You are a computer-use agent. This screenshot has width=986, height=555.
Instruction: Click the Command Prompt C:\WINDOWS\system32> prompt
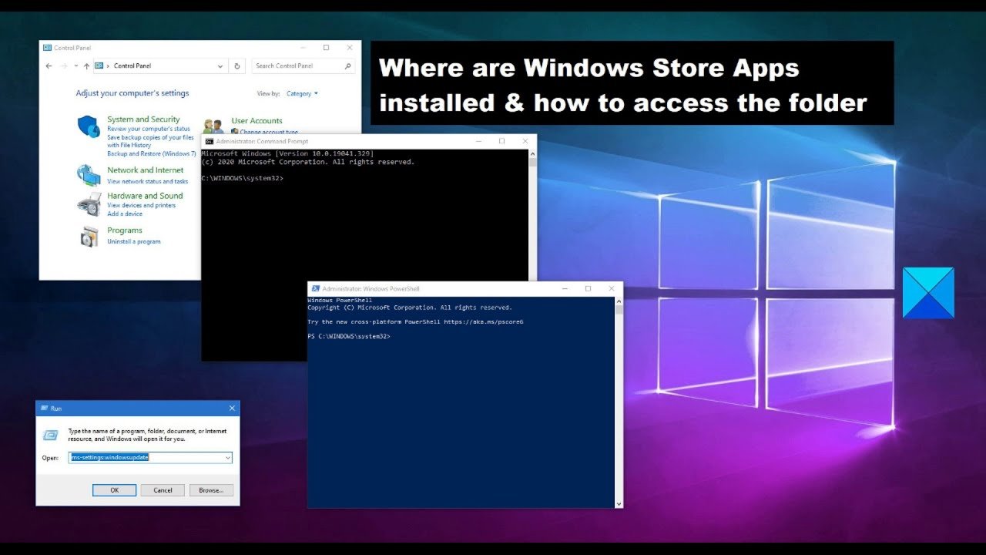coord(242,178)
